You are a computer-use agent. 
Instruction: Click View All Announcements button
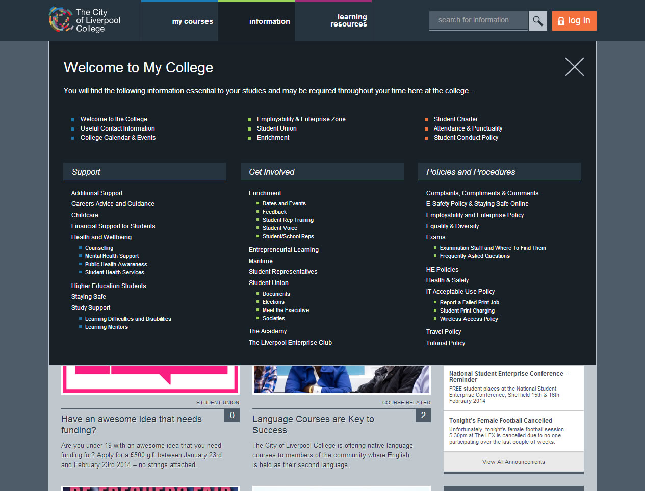click(x=513, y=462)
